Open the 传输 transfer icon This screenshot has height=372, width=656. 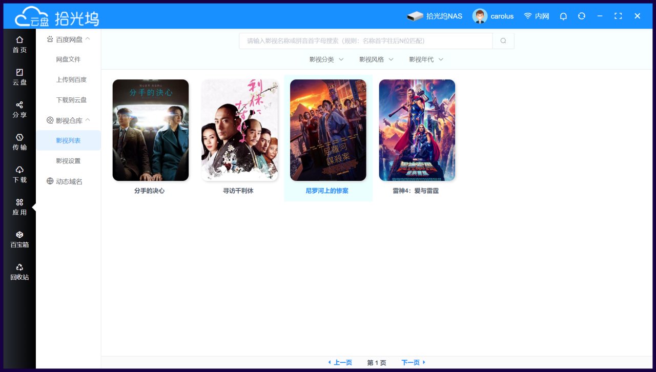(19, 137)
